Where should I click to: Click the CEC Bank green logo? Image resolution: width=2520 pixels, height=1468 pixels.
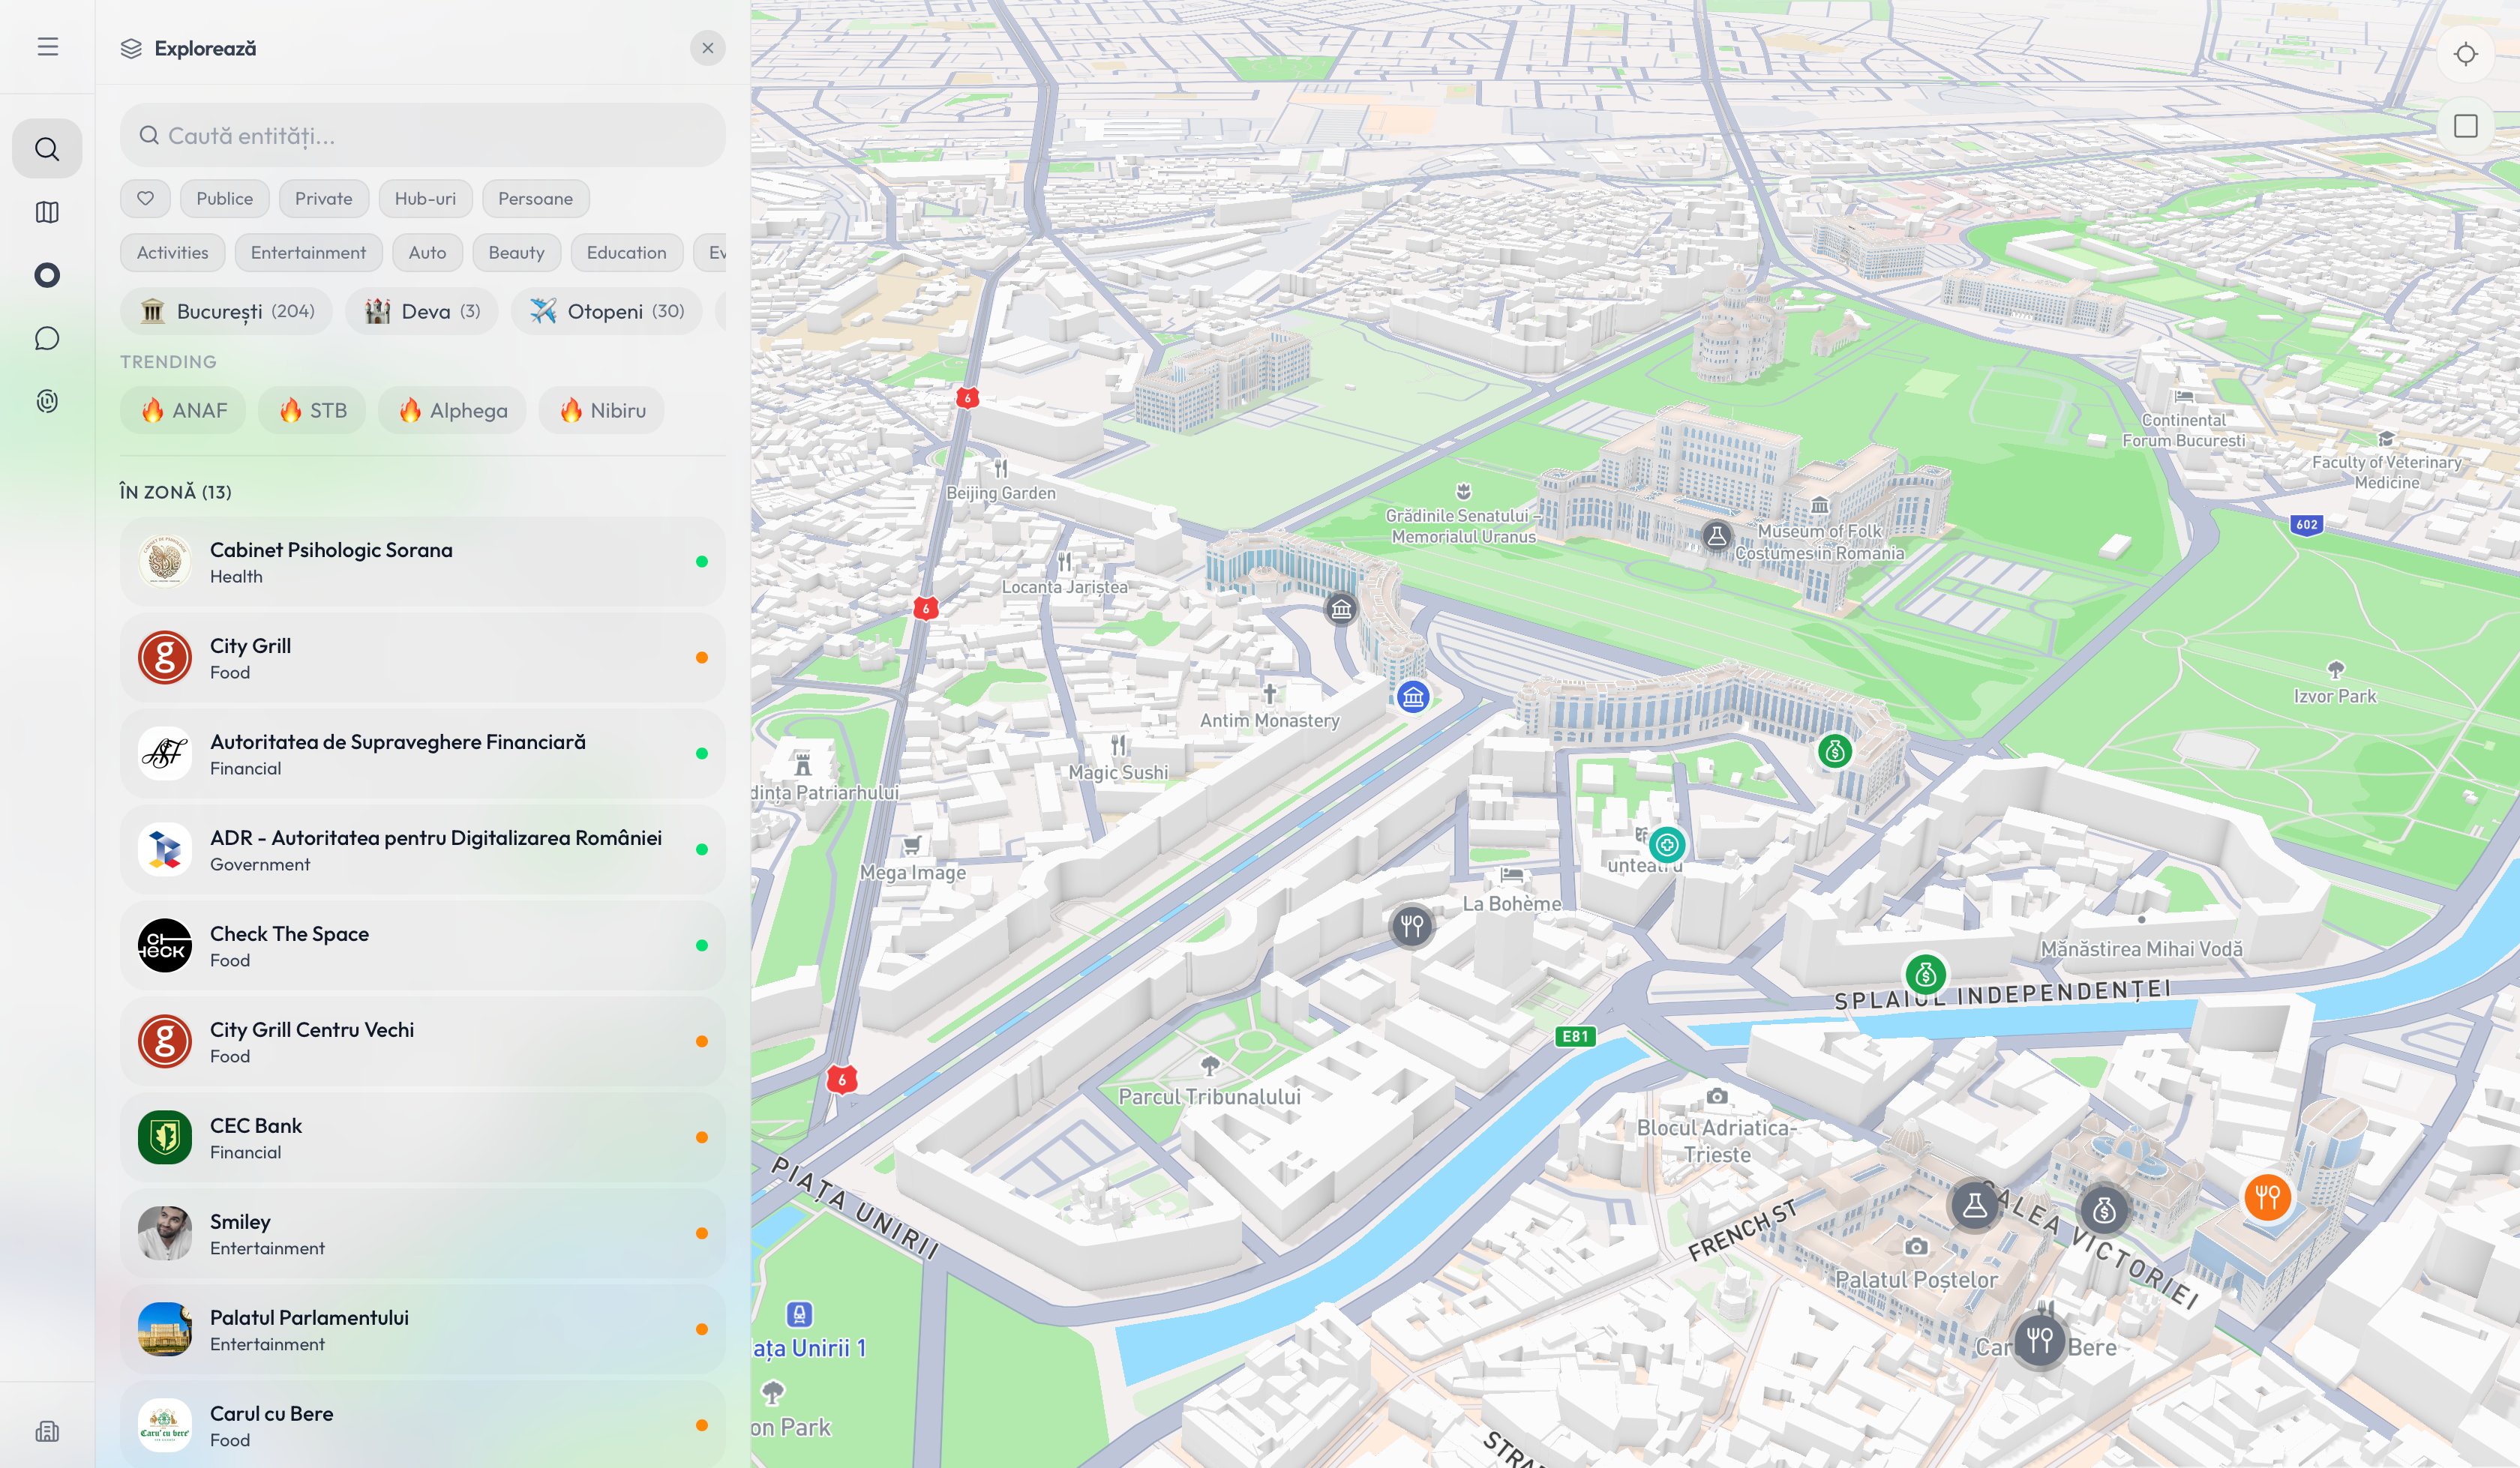point(165,1137)
